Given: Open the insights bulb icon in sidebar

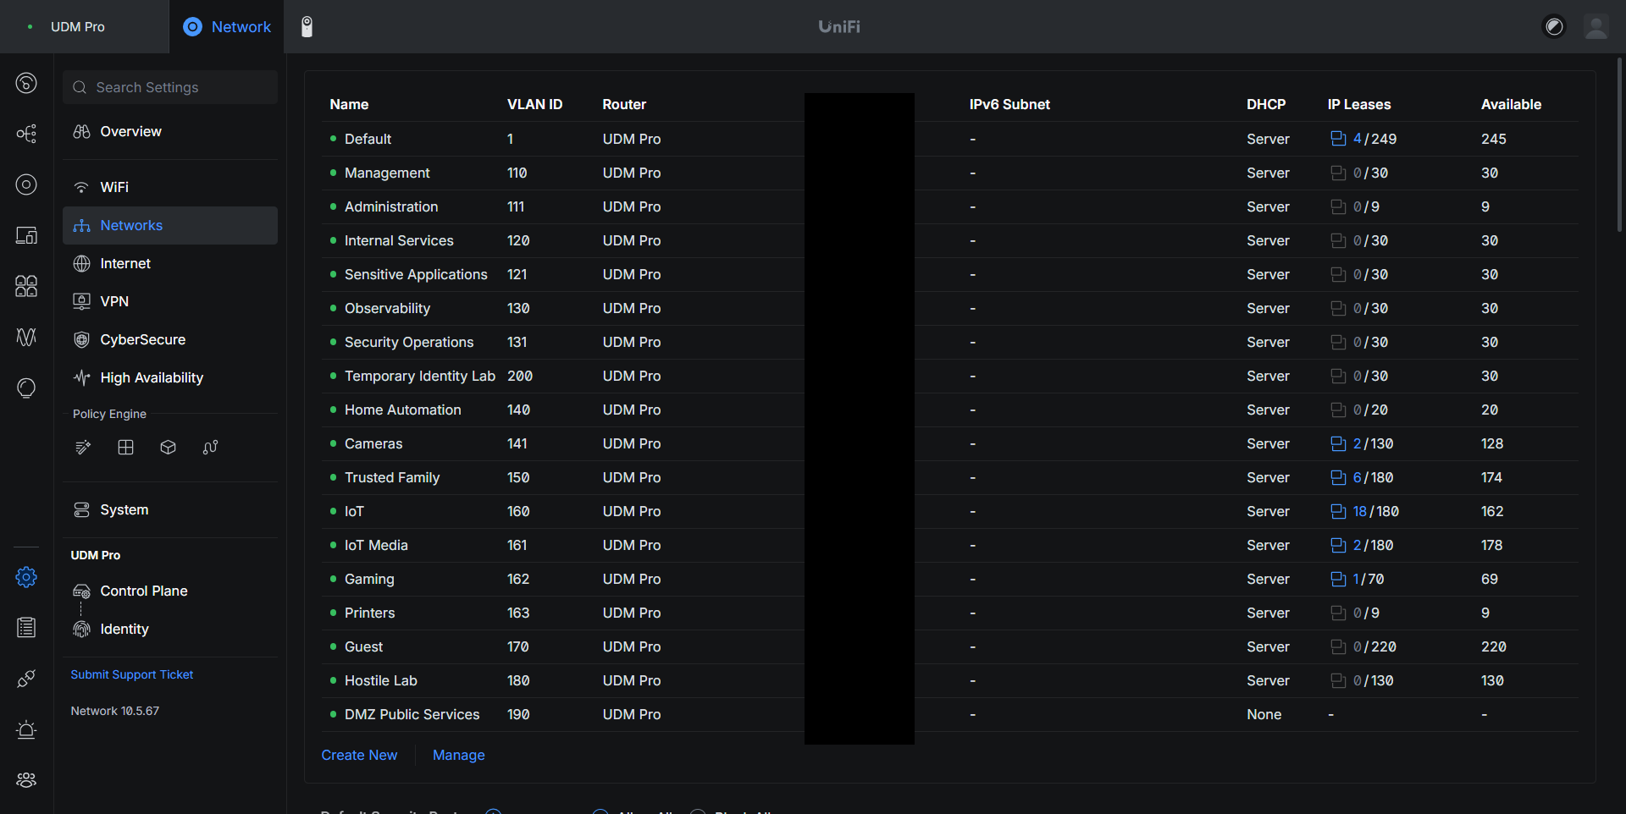Looking at the screenshot, I should 26,388.
